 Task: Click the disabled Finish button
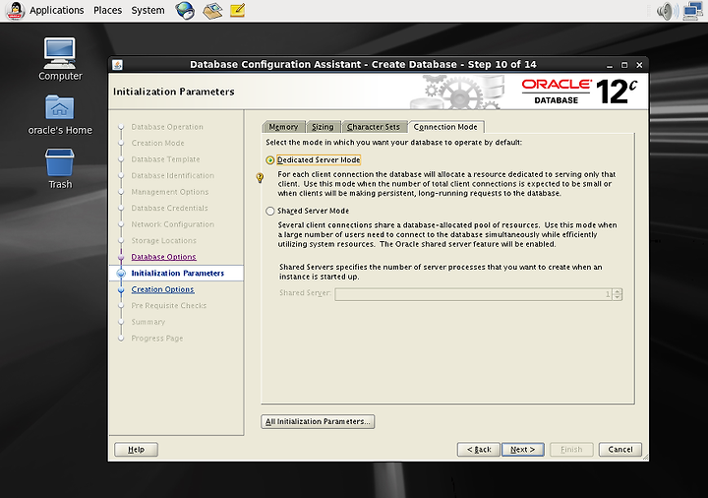(x=571, y=450)
